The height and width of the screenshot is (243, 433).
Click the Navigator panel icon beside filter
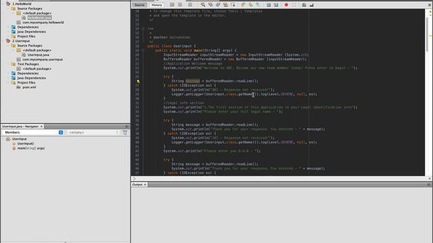click(x=125, y=132)
